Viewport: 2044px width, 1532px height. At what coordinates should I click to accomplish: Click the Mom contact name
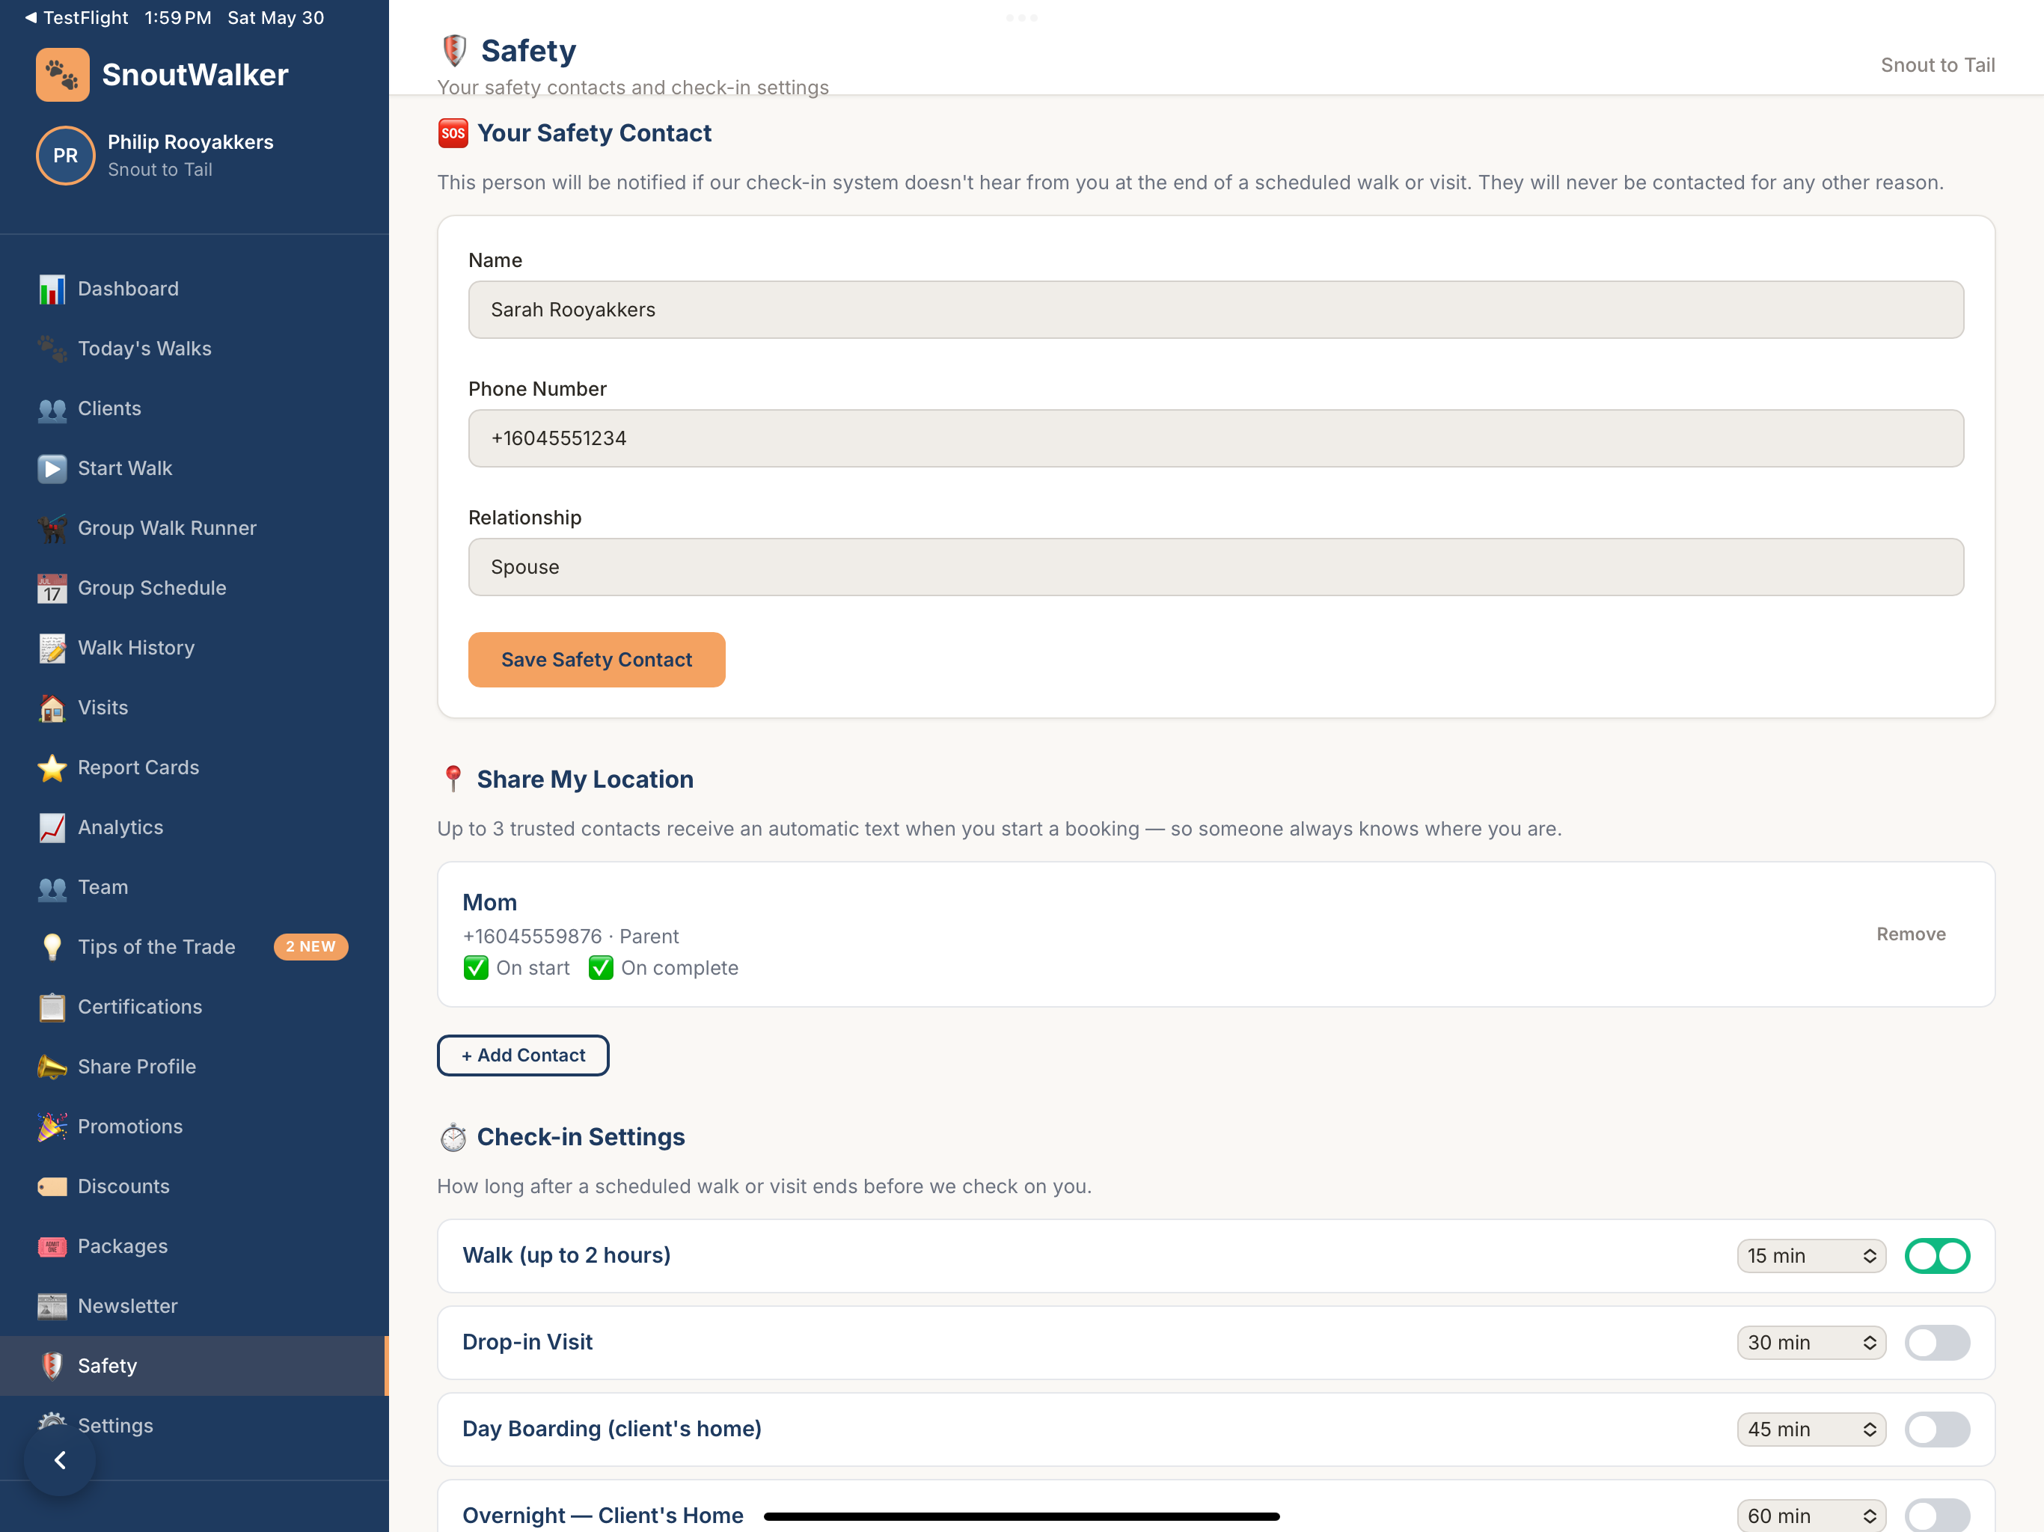[x=490, y=903]
